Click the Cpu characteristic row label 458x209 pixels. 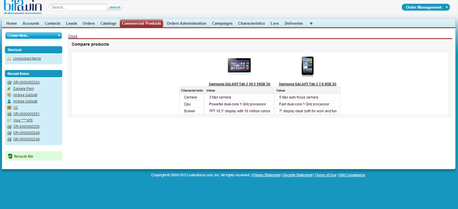pos(187,104)
